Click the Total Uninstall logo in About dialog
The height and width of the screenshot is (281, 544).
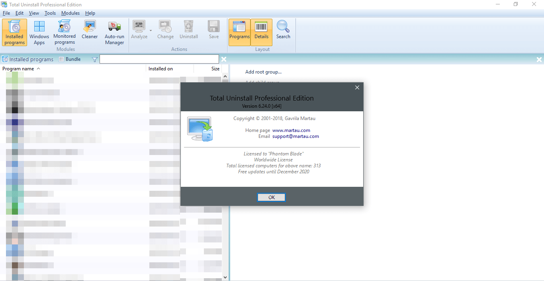coord(200,129)
